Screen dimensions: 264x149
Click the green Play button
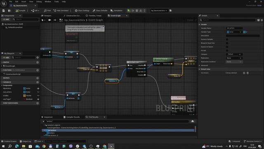pos(129,10)
